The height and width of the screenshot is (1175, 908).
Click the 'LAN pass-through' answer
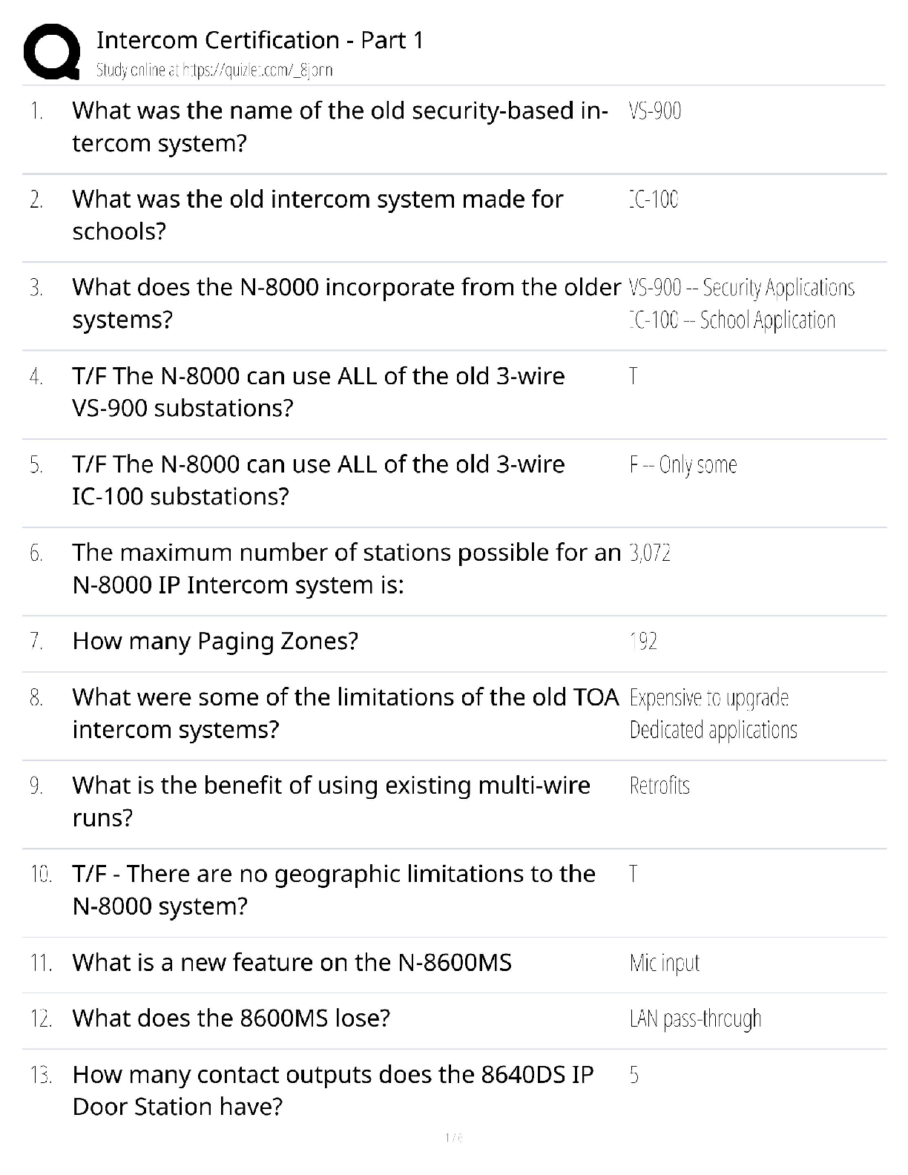click(695, 1019)
